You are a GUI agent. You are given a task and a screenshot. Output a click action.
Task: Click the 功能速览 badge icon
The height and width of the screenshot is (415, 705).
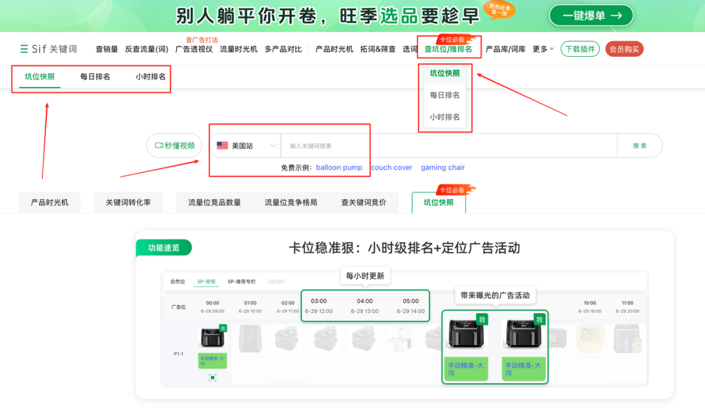click(x=164, y=248)
